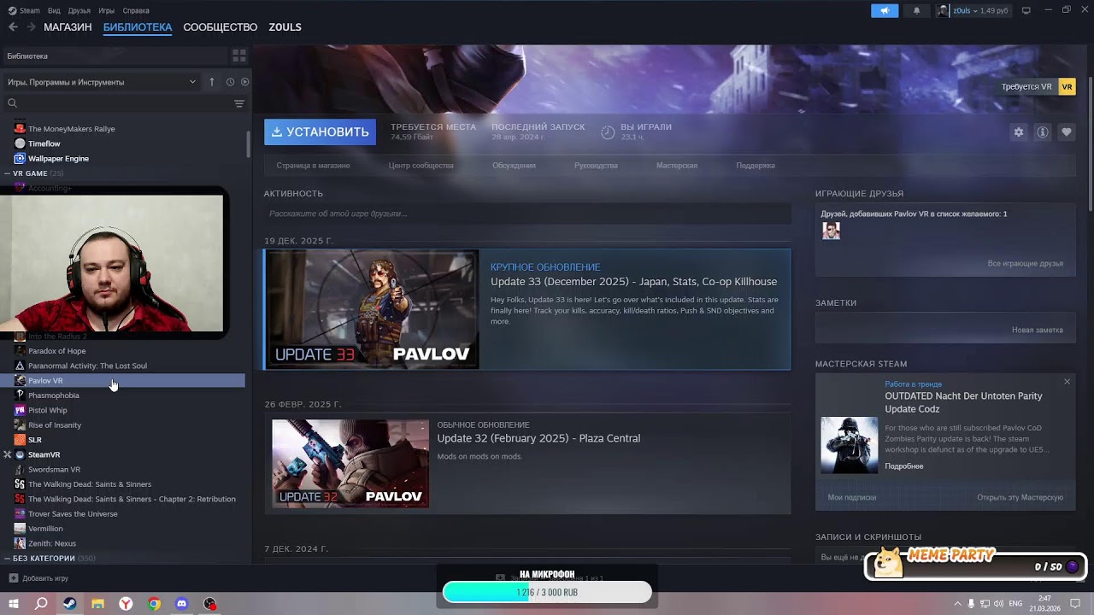
Task: Open the МАГАЗИН tab
Action: [68, 27]
